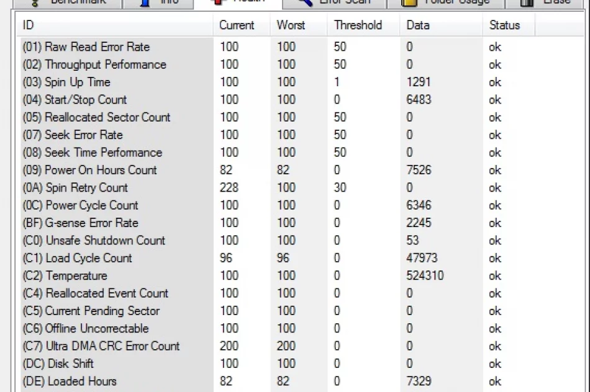Click the Status column header
The image size is (590, 392).
[x=504, y=25]
